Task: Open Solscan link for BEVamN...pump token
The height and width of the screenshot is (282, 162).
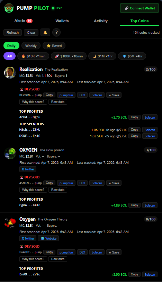Action: click(97, 95)
